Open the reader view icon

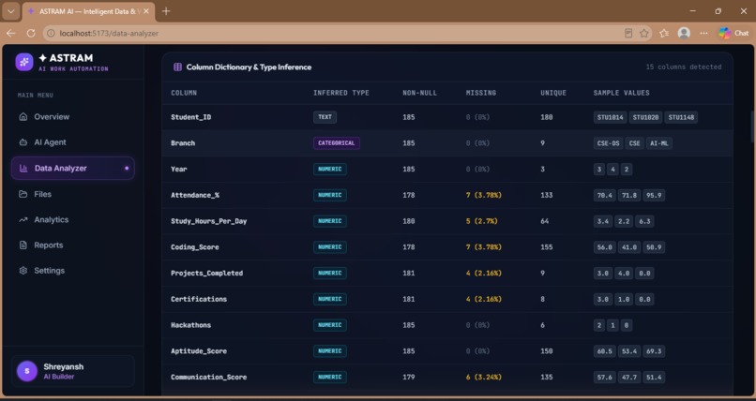pyautogui.click(x=628, y=33)
